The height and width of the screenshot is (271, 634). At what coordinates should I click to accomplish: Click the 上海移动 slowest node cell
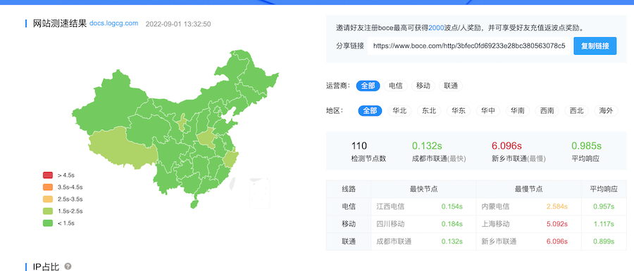tap(495, 224)
